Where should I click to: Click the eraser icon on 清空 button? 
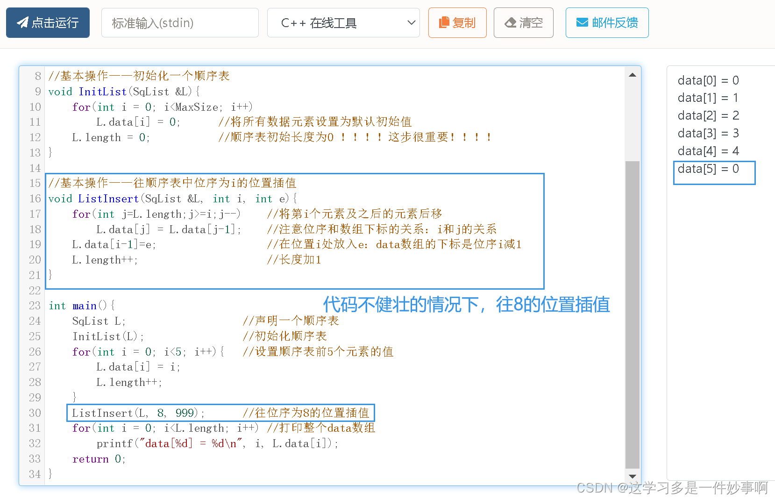tap(511, 22)
